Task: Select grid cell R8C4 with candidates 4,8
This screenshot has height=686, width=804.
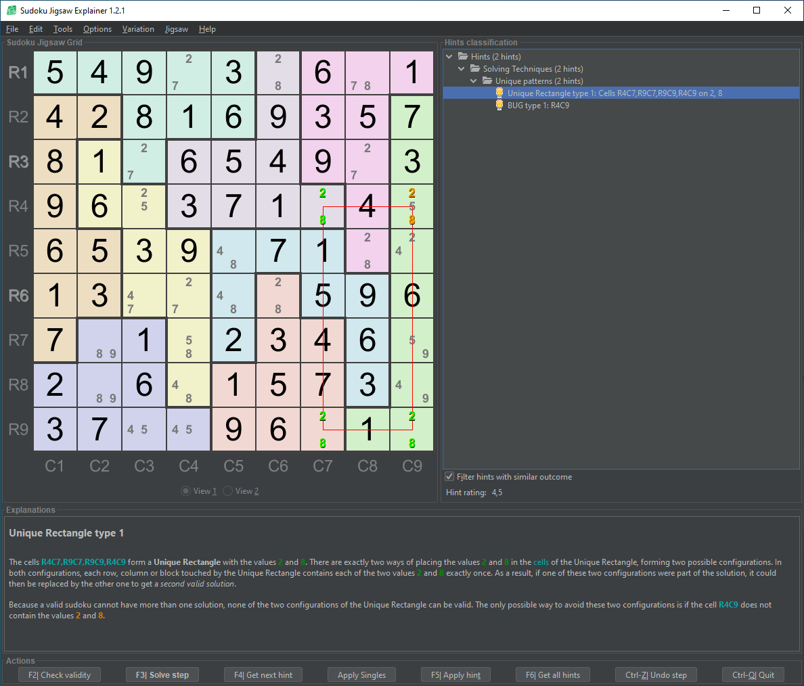Action: (x=189, y=384)
